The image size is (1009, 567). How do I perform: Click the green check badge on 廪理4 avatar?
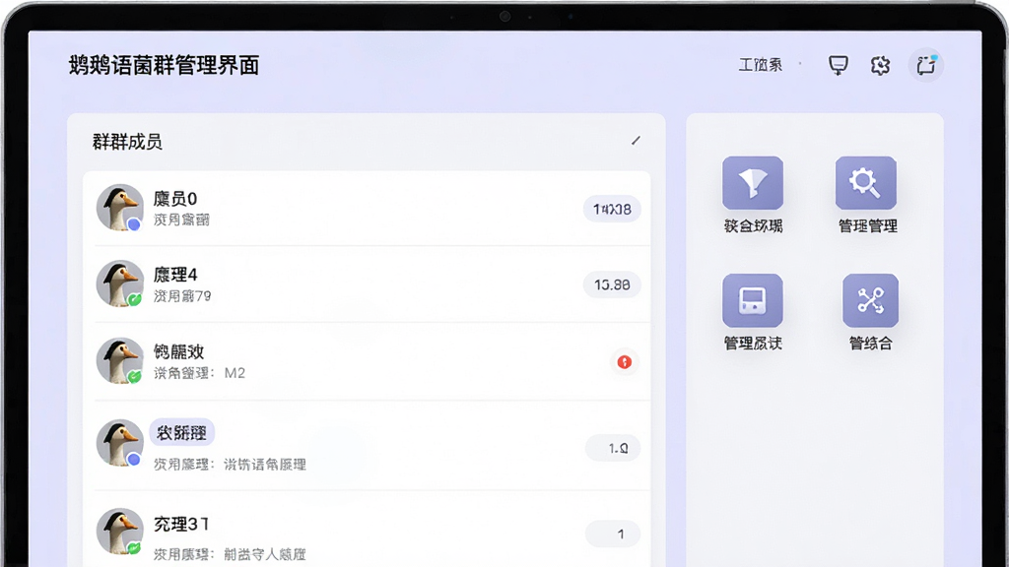[x=134, y=299]
